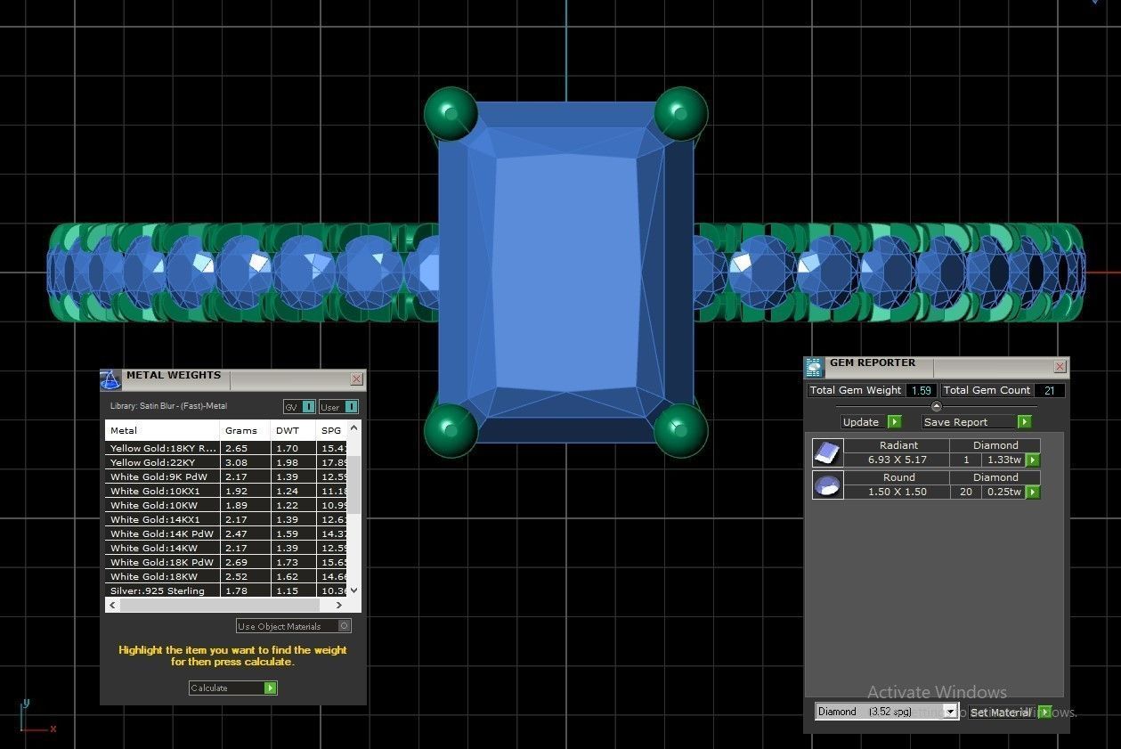The image size is (1121, 749).
Task: Click the Update button in Gem Reporter
Action: [871, 421]
